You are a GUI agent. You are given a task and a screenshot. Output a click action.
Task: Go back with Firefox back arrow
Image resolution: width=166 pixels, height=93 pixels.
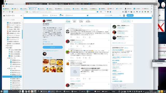click(x=4, y=12)
